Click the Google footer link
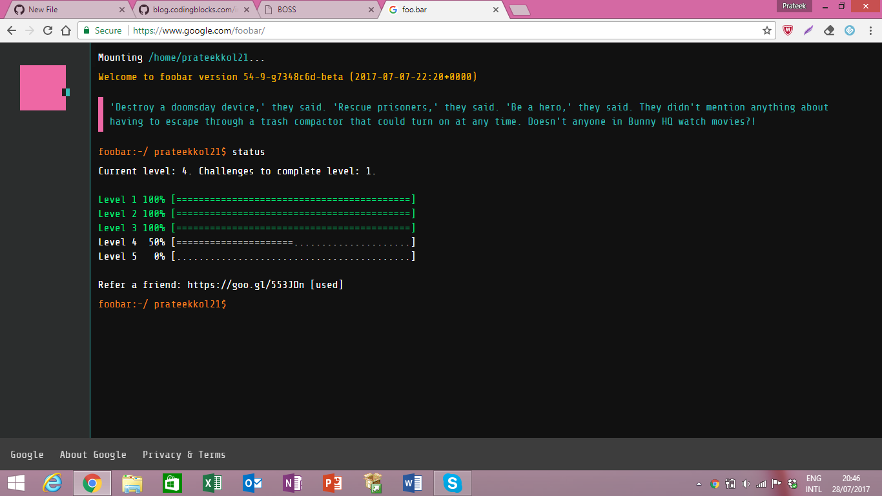Screen dimensions: 882x496 tap(27, 455)
